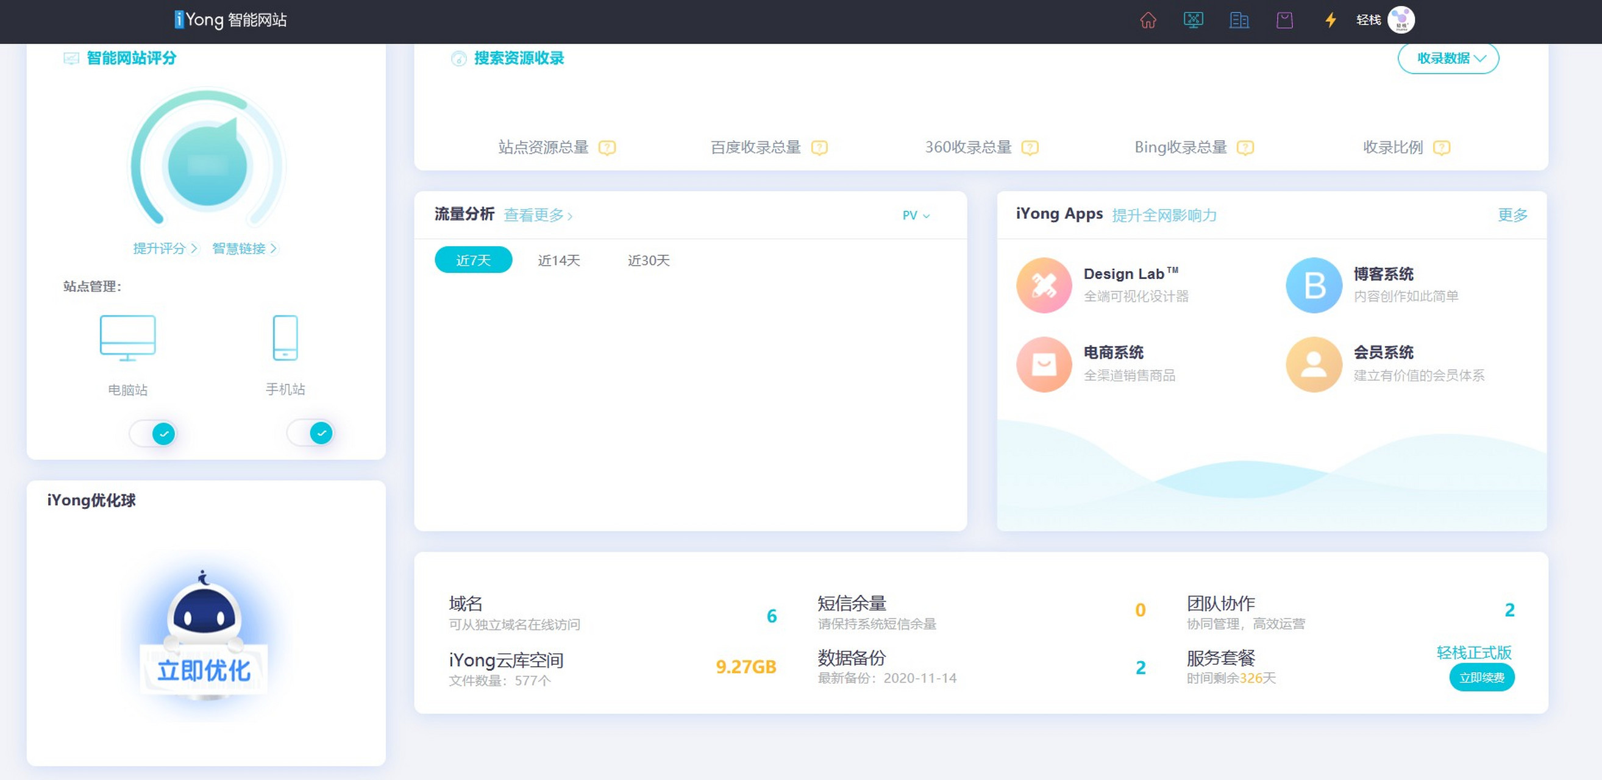Click the 9.27GB cloud storage value
Screen dimensions: 1602x780
point(746,667)
